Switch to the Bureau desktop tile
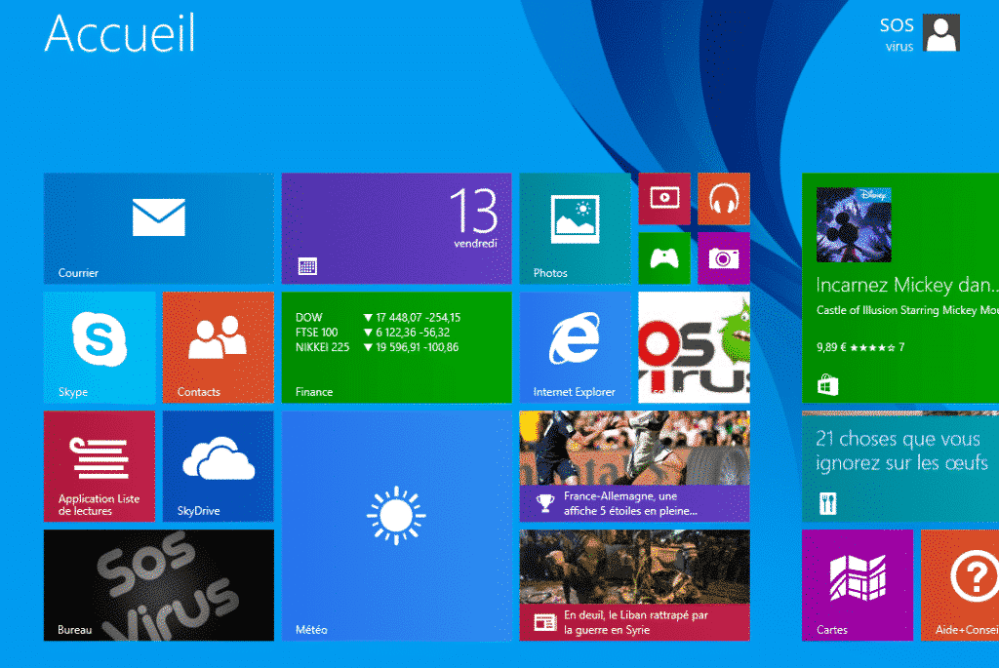Viewport: 999px width, 668px height. pyautogui.click(x=158, y=585)
